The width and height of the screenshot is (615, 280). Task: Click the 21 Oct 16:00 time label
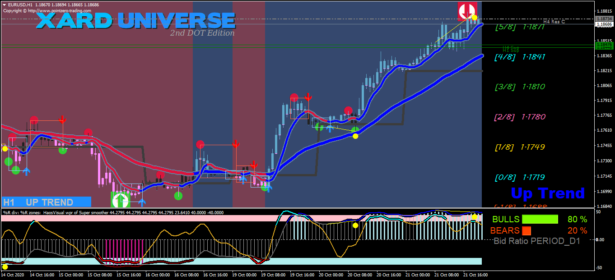click(476, 274)
